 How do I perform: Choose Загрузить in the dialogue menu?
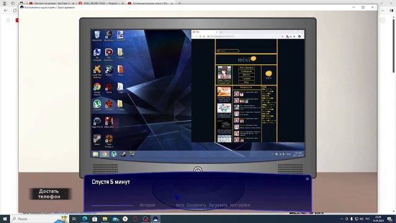coord(218,205)
